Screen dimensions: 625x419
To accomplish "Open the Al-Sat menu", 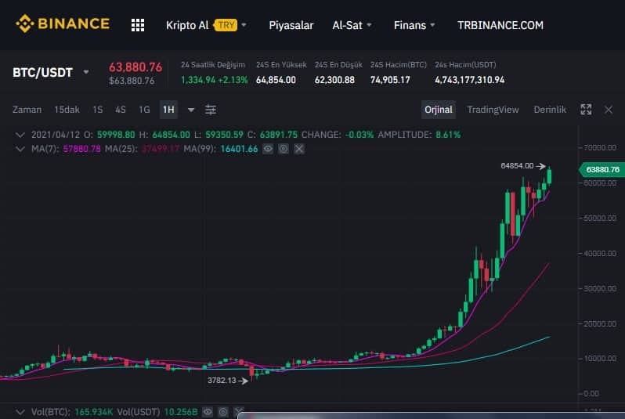I will pyautogui.click(x=352, y=25).
